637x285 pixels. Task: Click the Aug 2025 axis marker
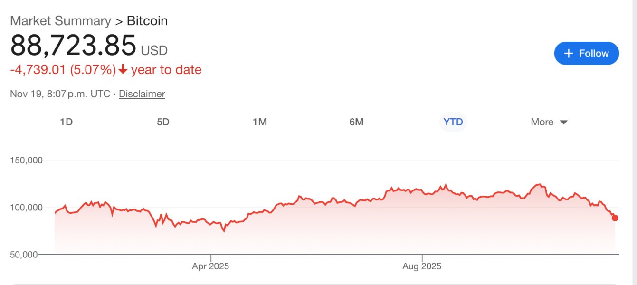(x=422, y=266)
